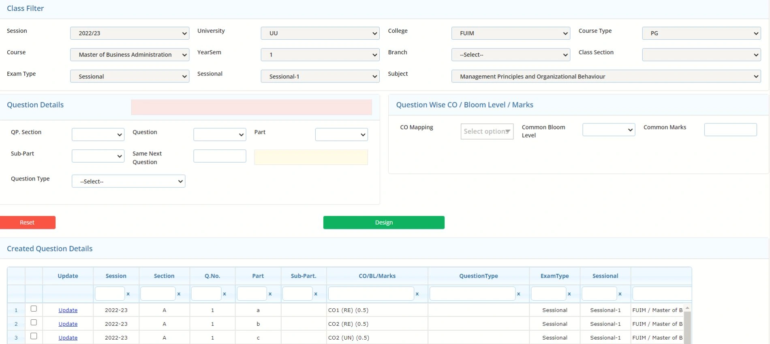Expand the Question Type dropdown
Image resolution: width=770 pixels, height=344 pixels.
pyautogui.click(x=128, y=181)
